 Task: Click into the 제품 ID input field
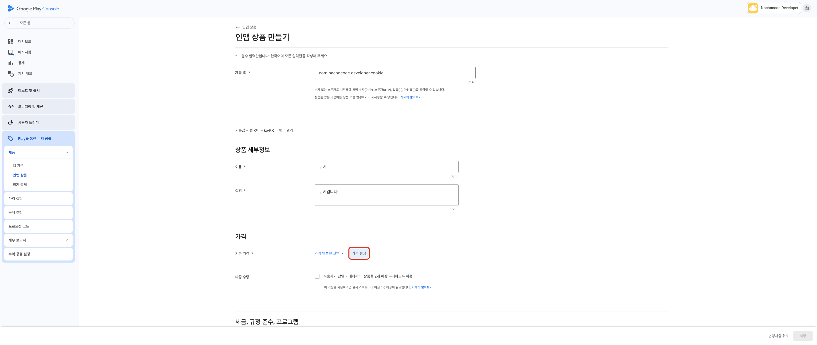(394, 73)
